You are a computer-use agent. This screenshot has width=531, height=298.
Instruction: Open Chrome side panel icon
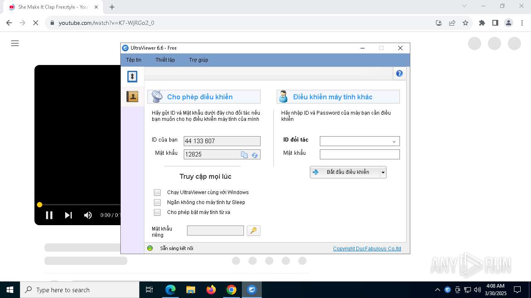coord(495,23)
